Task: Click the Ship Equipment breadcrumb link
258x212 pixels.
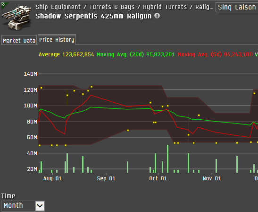Action: coord(58,7)
